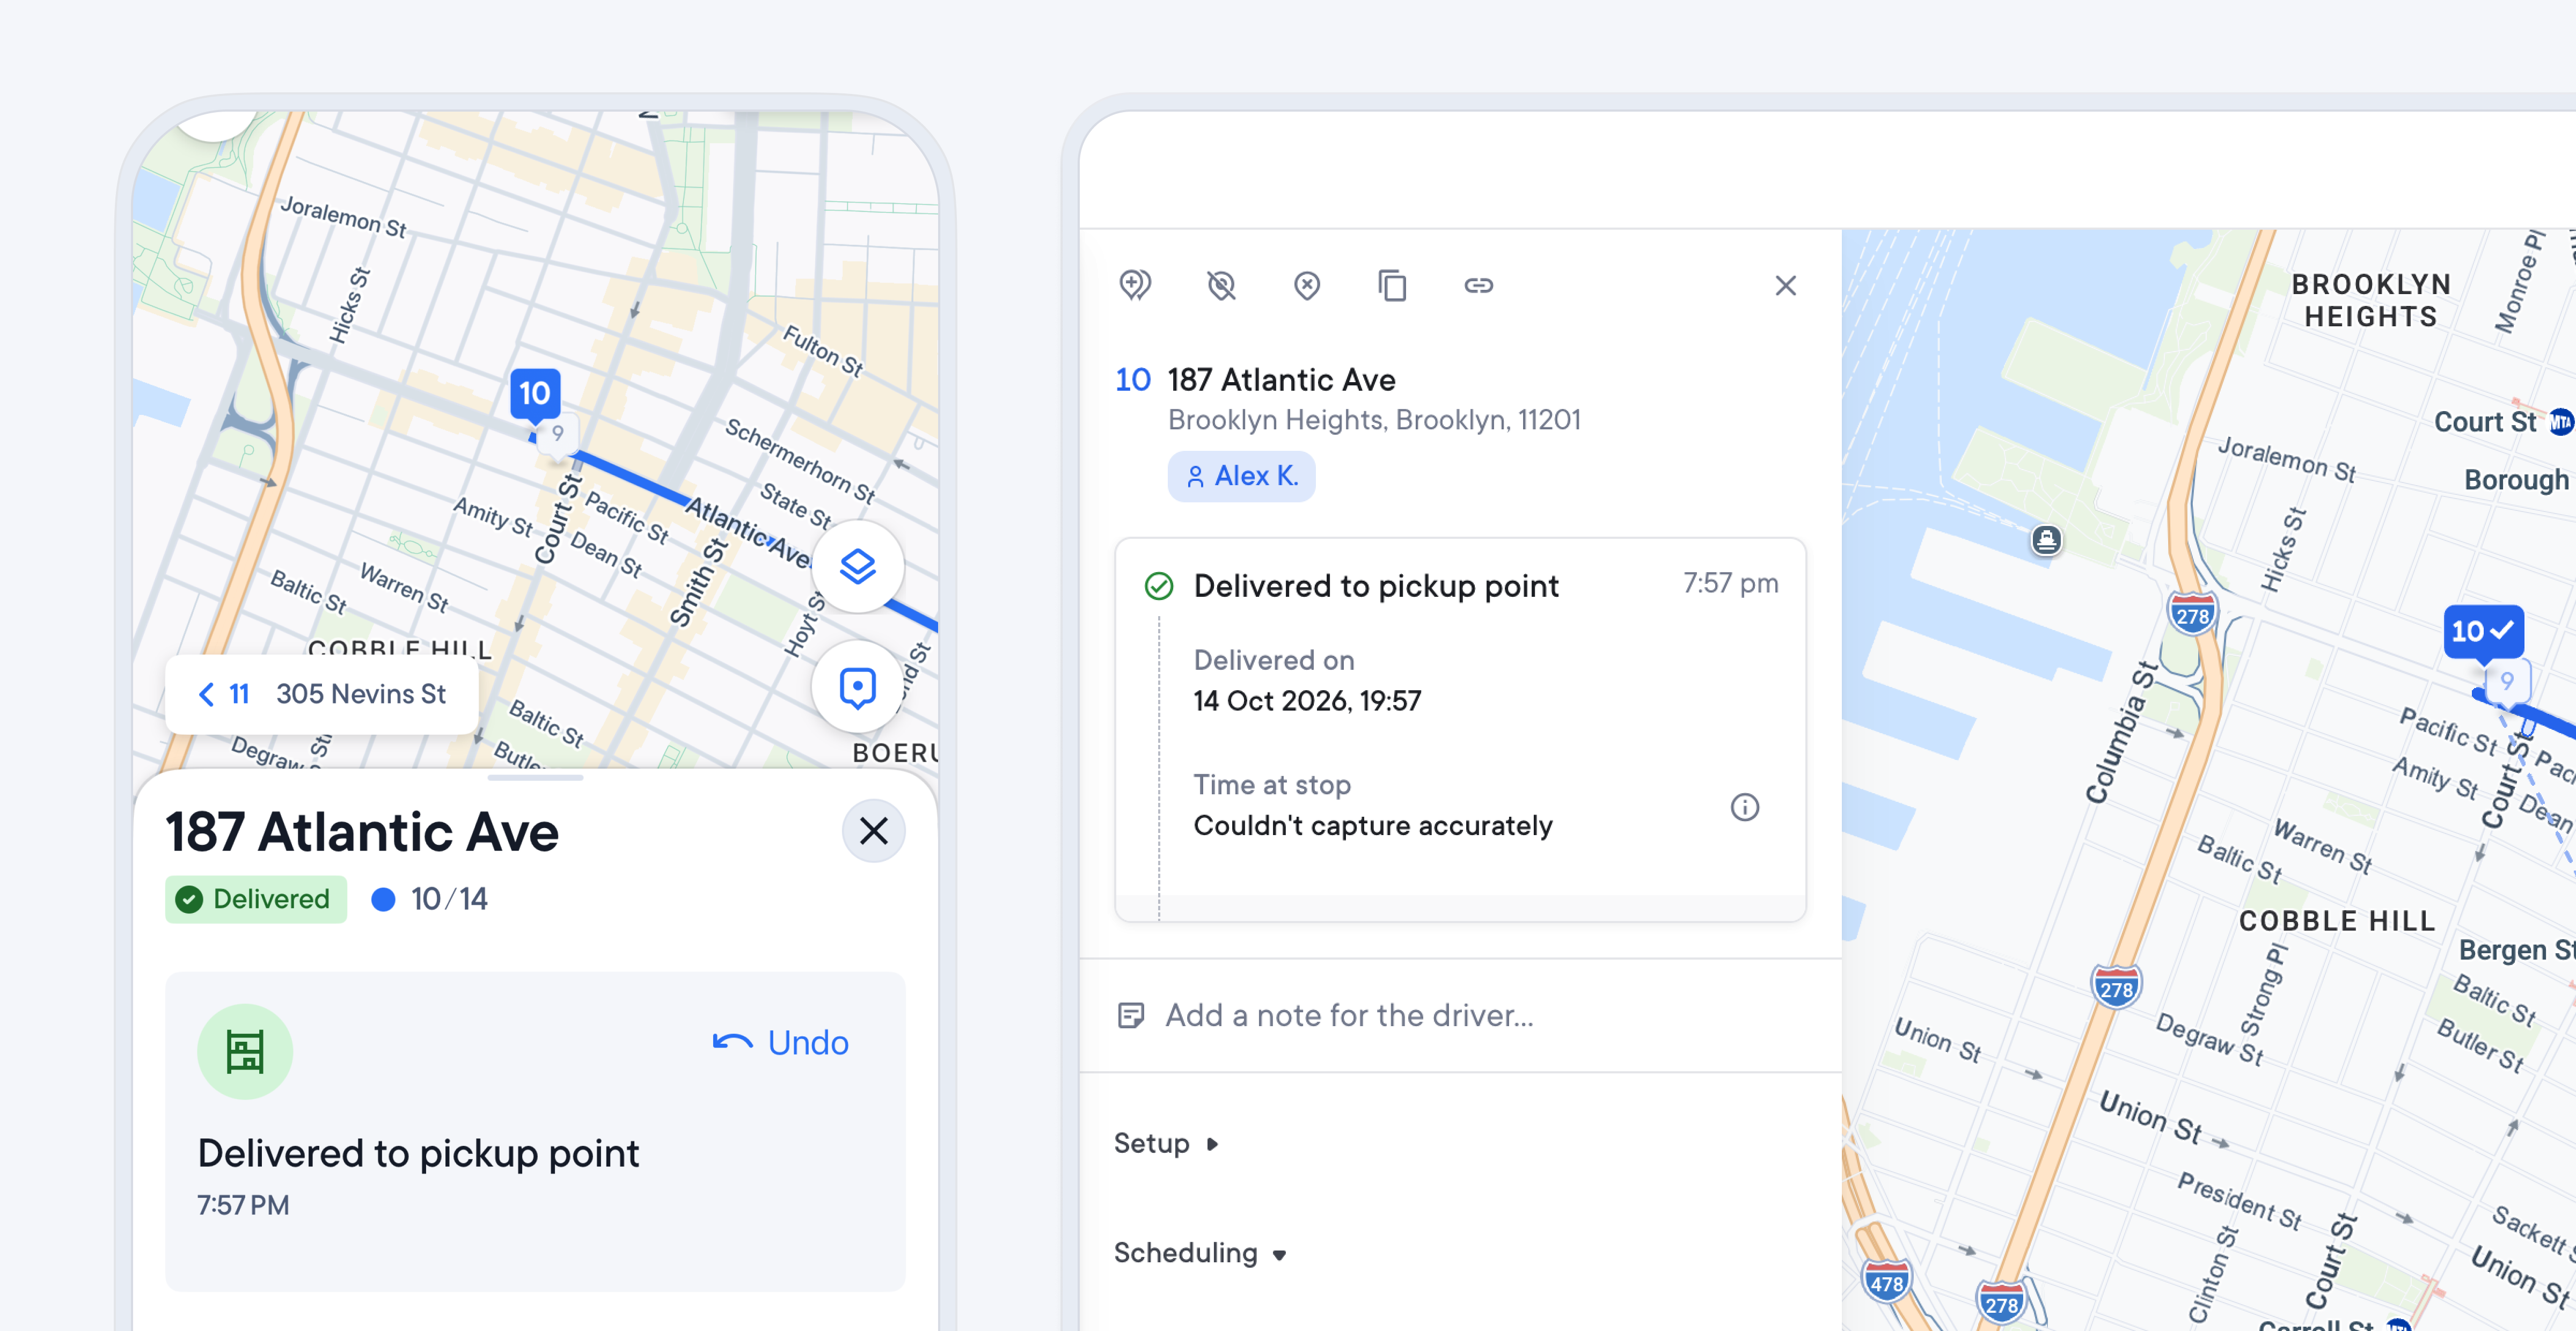Click the Alex K. driver chip
Image resolution: width=2576 pixels, height=1331 pixels.
(x=1242, y=476)
